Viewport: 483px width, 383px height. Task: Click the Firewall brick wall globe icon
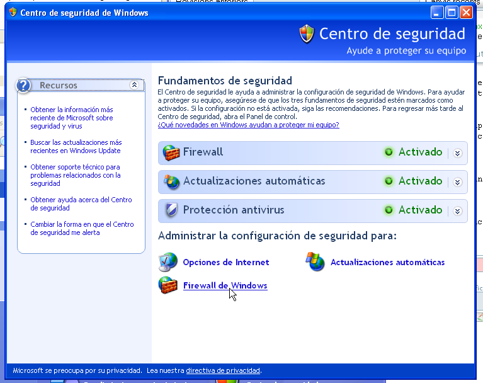click(x=171, y=152)
